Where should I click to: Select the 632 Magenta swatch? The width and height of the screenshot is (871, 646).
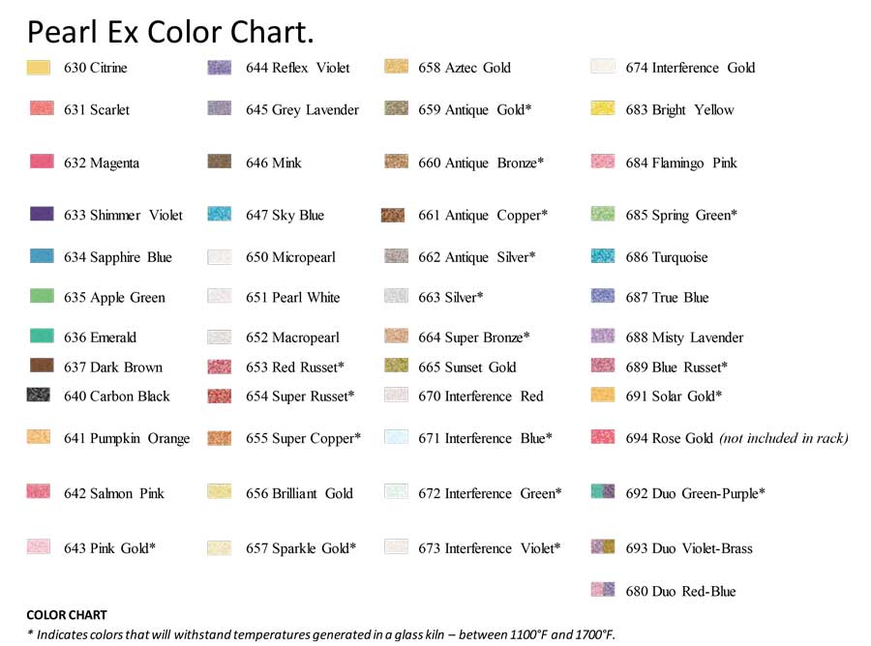point(42,161)
